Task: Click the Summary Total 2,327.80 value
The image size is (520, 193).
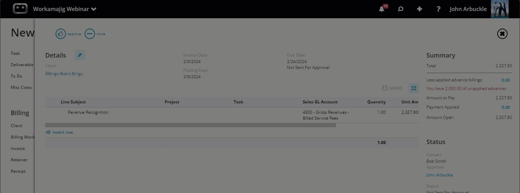Action: coord(504,66)
